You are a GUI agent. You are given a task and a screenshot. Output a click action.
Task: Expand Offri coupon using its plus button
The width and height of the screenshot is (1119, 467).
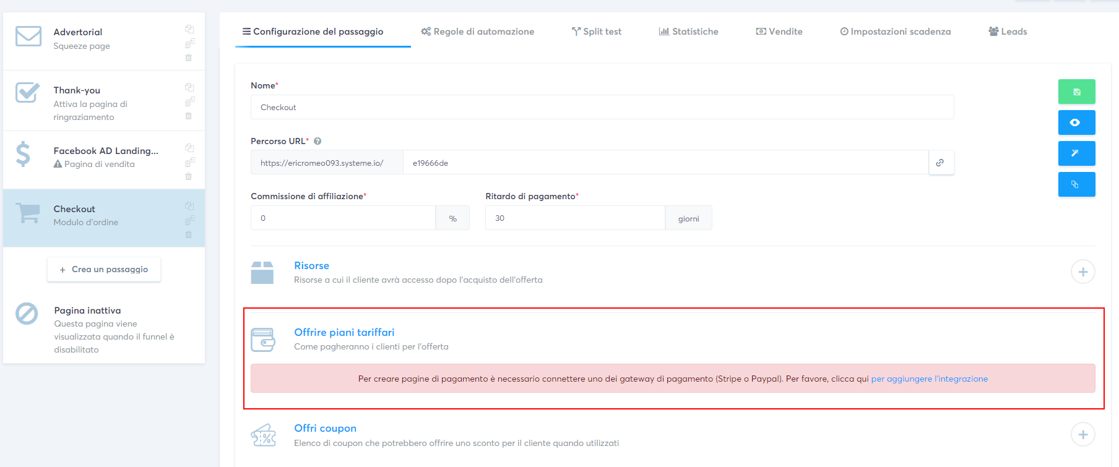(x=1083, y=434)
